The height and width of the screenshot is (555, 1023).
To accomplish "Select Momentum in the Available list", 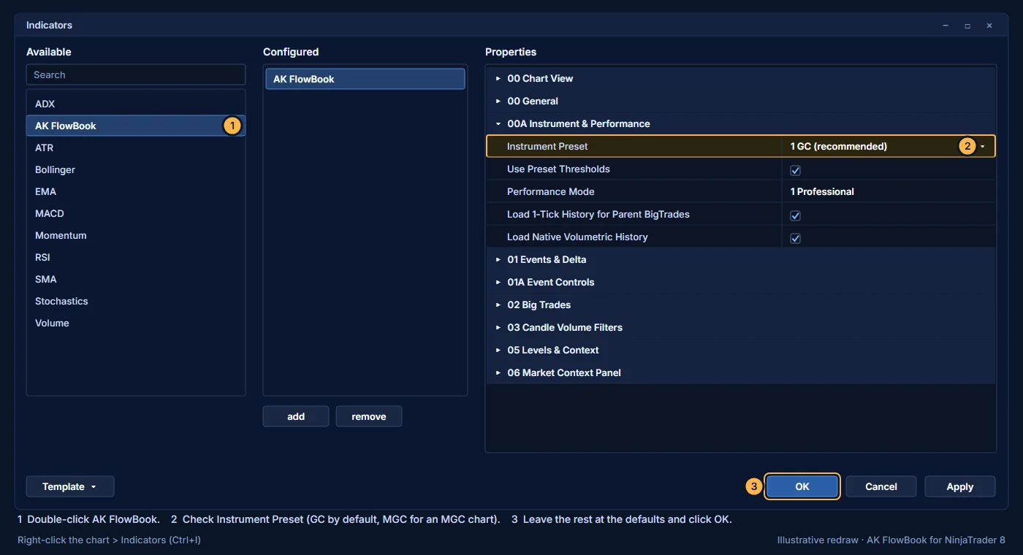I will click(x=136, y=235).
